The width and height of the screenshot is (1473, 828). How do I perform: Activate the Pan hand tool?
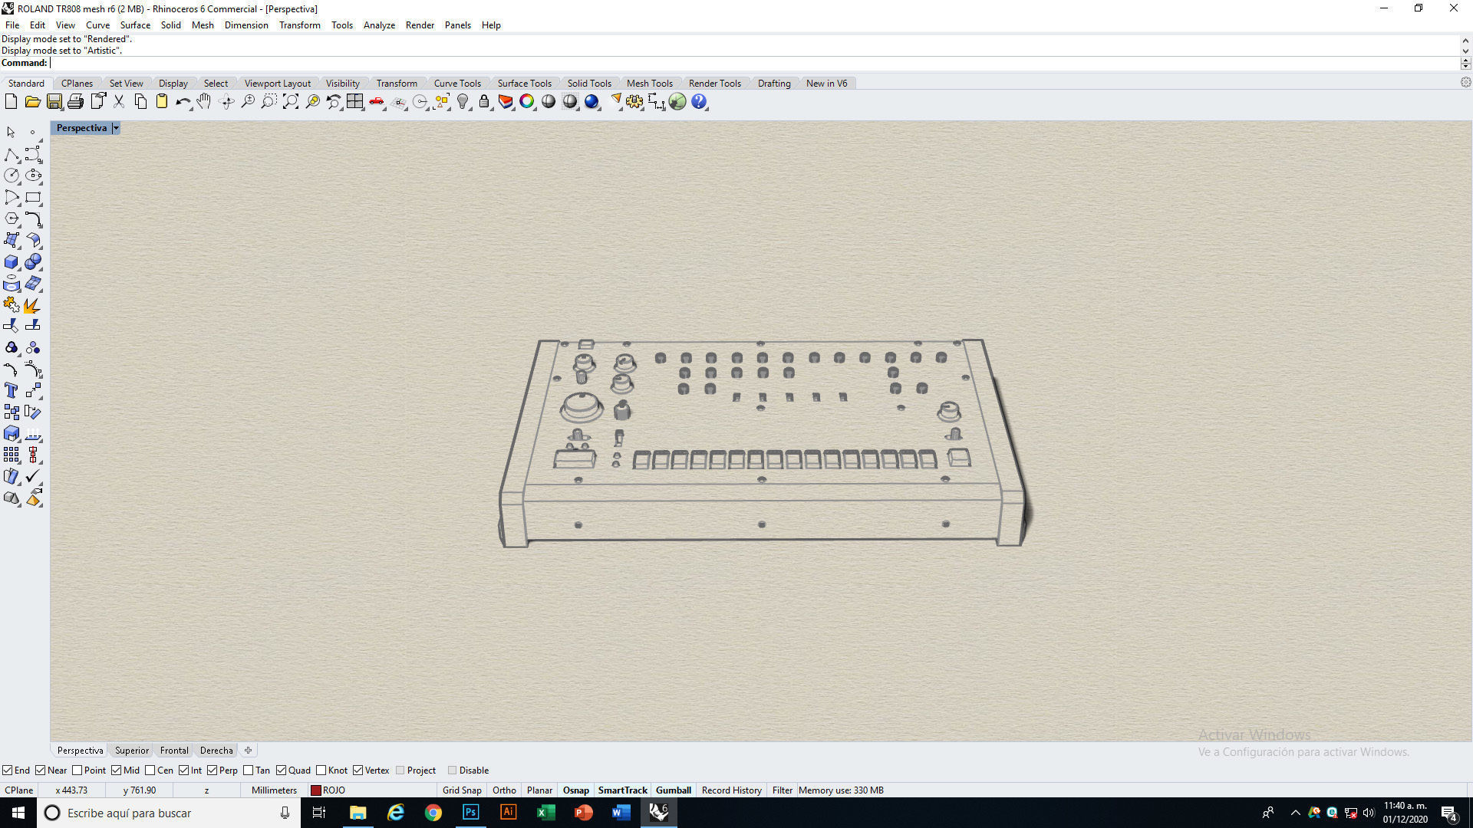pyautogui.click(x=204, y=101)
